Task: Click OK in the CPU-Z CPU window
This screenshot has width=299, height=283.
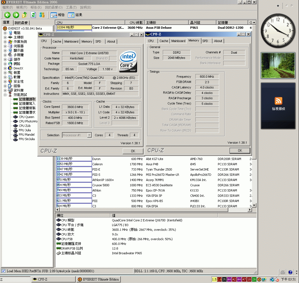Action: point(133,151)
